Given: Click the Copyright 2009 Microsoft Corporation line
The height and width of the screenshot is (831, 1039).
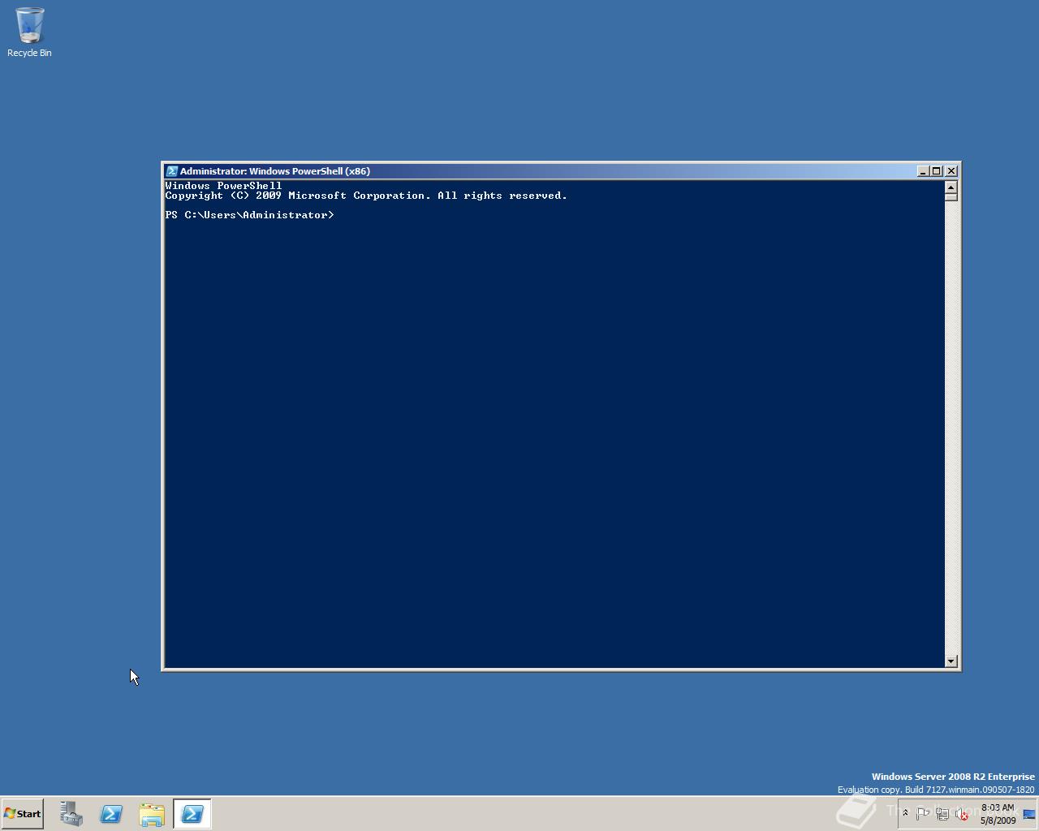Looking at the screenshot, I should pos(366,196).
